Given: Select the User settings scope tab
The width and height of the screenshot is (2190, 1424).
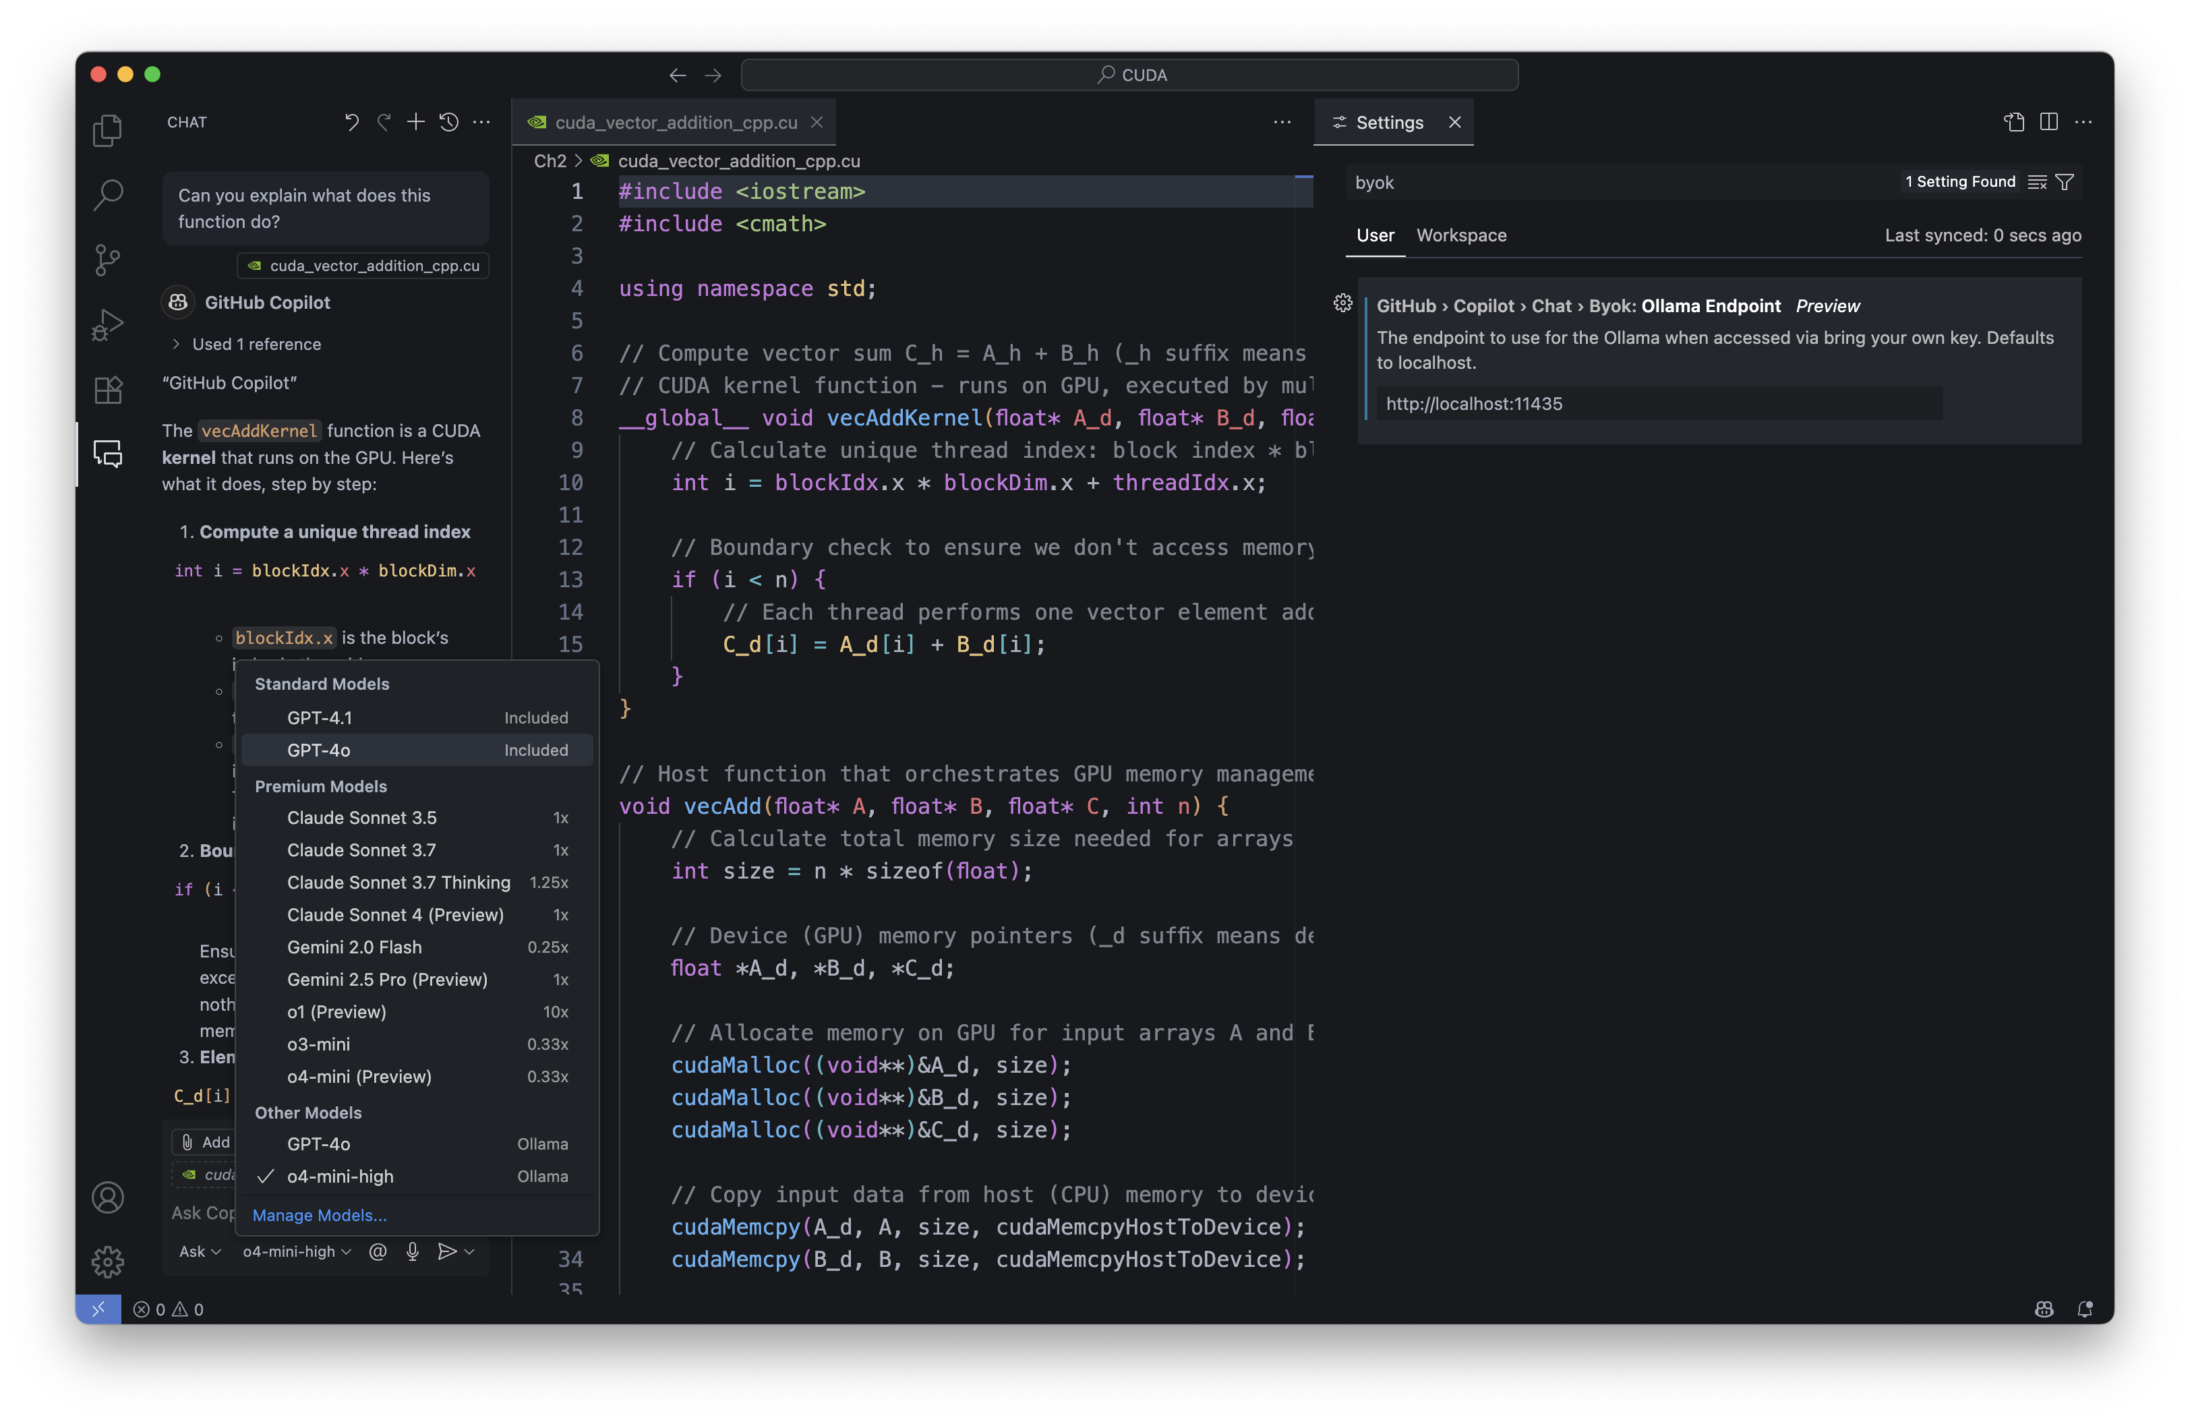Looking at the screenshot, I should 1375,235.
